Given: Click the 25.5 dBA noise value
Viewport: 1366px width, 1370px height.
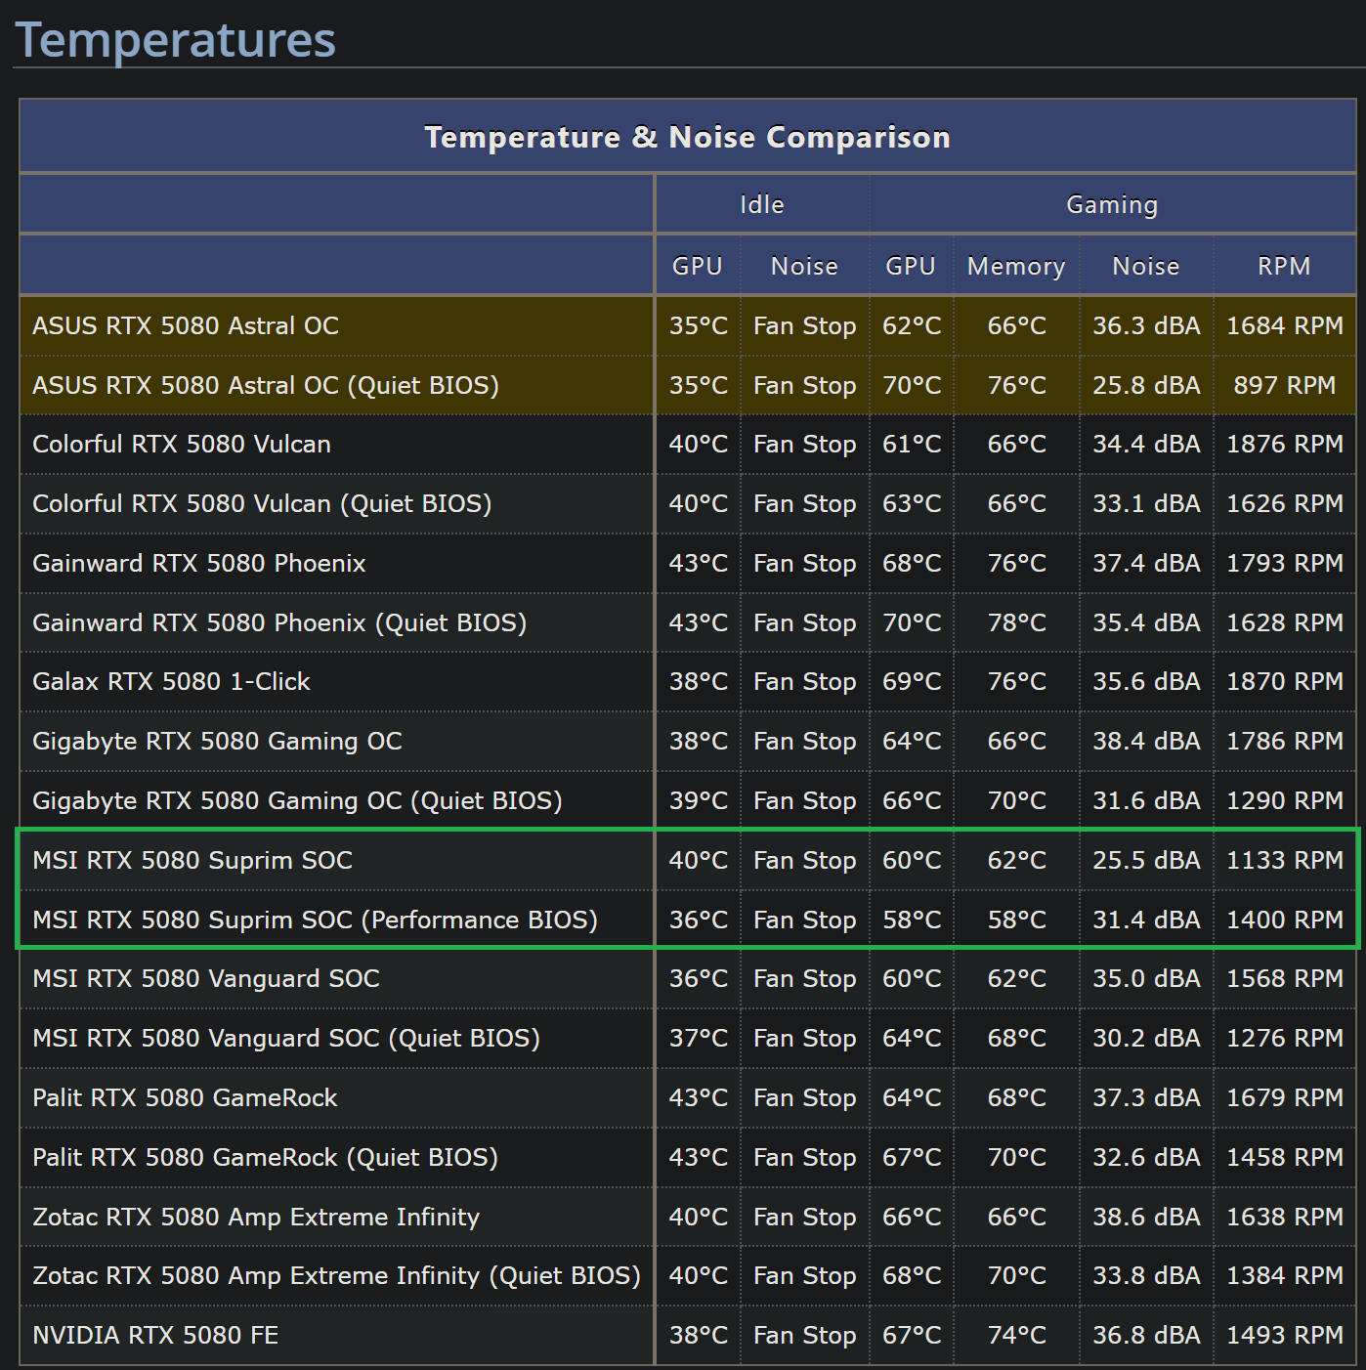Looking at the screenshot, I should tap(1146, 860).
